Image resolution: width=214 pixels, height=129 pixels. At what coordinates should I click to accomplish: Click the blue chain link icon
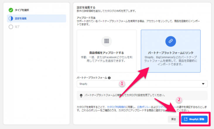[x=171, y=41]
